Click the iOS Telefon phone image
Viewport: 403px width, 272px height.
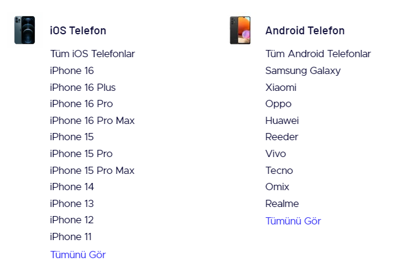(25, 30)
